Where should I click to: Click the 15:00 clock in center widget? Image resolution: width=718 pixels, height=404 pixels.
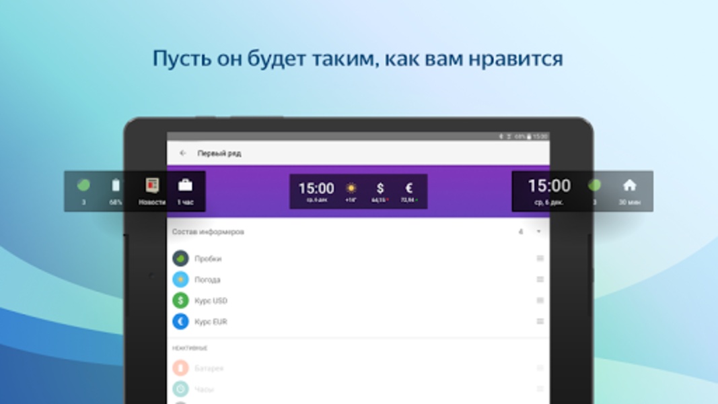316,189
